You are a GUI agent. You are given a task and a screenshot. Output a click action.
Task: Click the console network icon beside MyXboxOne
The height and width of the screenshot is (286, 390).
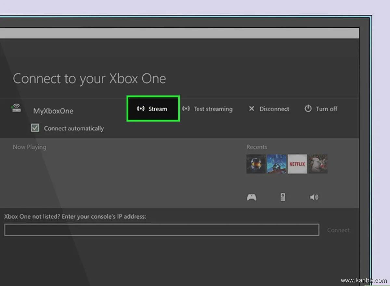click(x=16, y=108)
